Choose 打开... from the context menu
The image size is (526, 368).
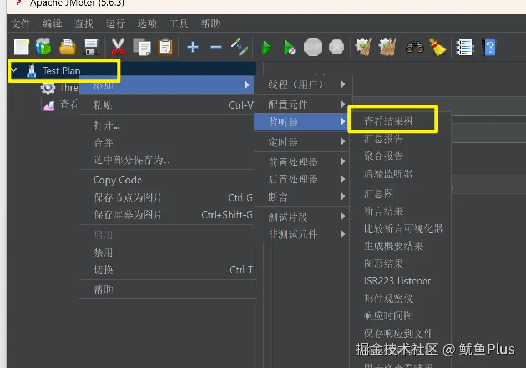point(168,125)
